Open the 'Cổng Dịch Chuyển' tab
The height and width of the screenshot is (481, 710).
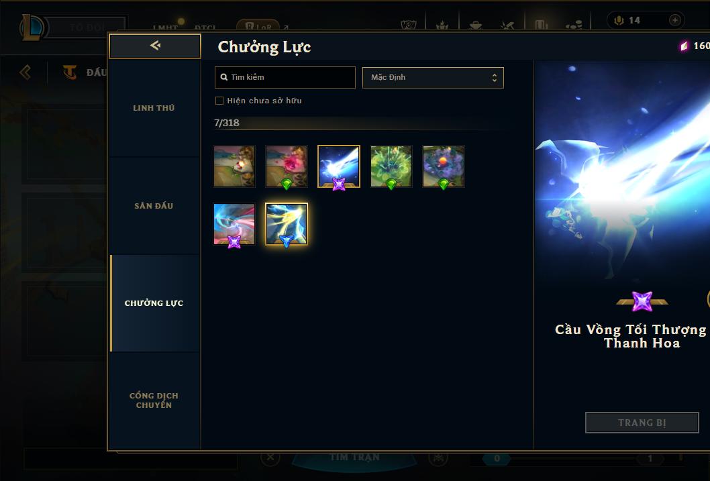pos(154,400)
